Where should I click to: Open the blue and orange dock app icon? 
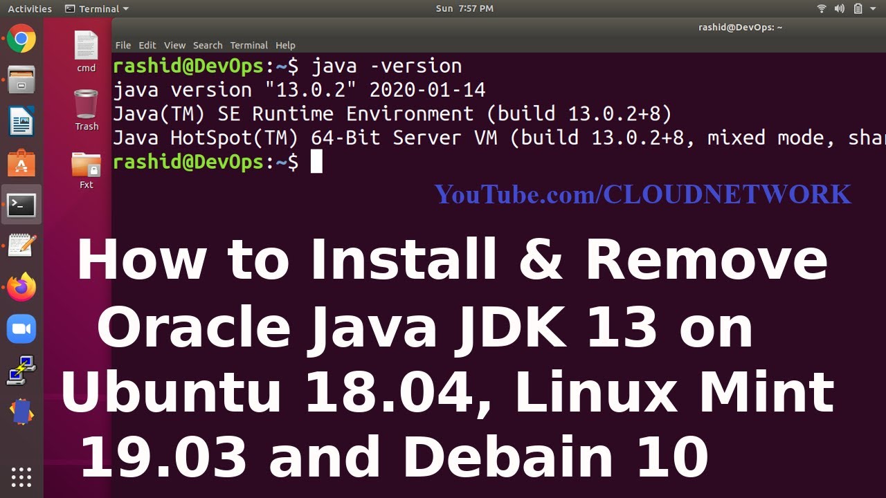point(21,412)
